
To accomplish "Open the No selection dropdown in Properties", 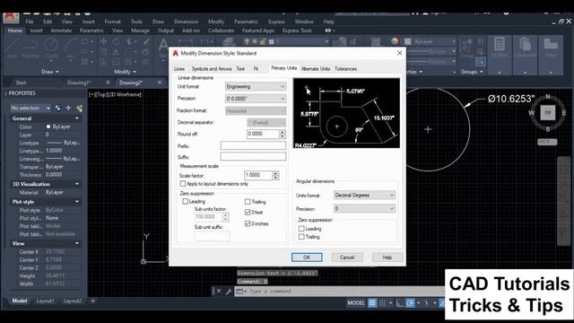I will coord(30,108).
